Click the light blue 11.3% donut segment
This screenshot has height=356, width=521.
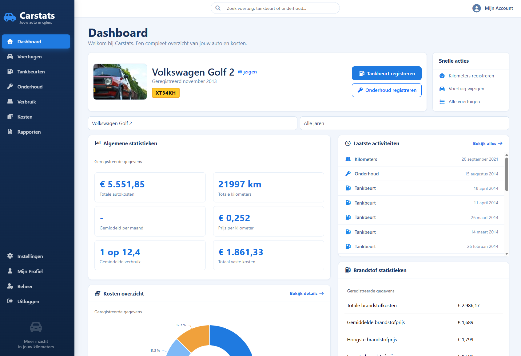pos(178,350)
